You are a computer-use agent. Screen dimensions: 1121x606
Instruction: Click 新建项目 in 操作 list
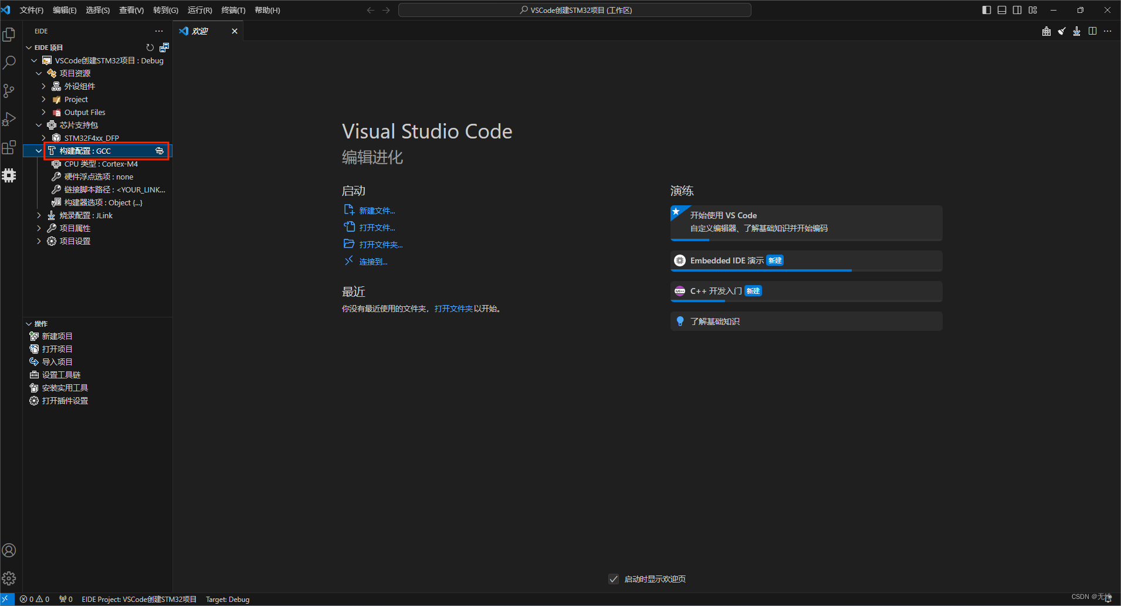click(57, 336)
